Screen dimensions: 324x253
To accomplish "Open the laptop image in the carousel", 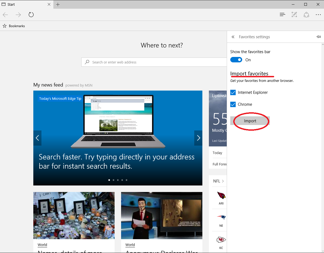I will [x=118, y=121].
